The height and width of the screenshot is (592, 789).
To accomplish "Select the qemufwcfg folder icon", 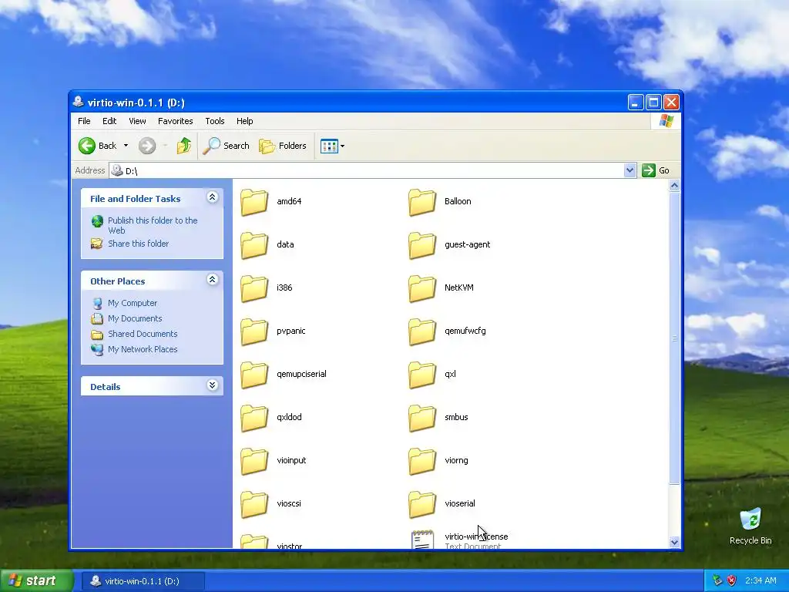I will tap(421, 331).
